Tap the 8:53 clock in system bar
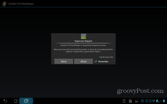 [x=146, y=101]
